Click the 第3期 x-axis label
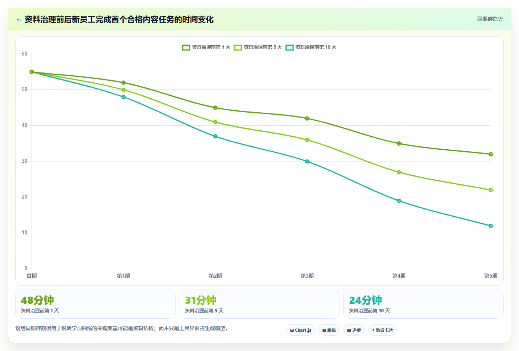This screenshot has width=519, height=351. pos(307,276)
